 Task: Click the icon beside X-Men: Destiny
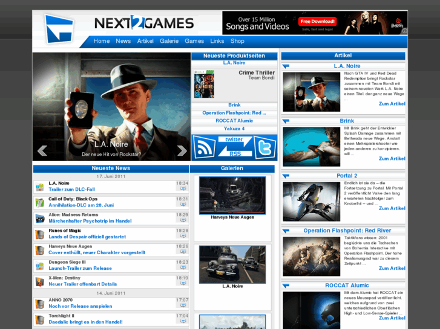pyautogui.click(x=40, y=282)
